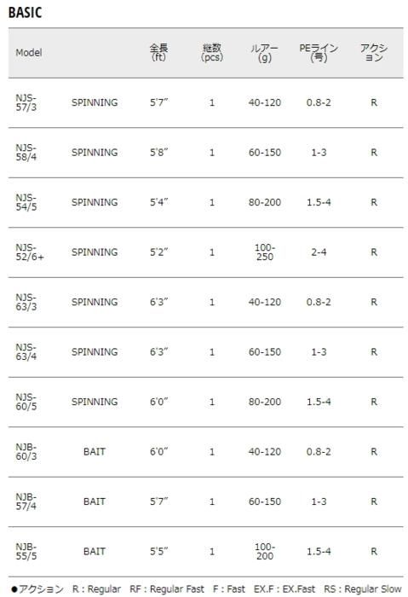Click the ルアー (g) column header
The image size is (408, 597).
[x=265, y=53]
